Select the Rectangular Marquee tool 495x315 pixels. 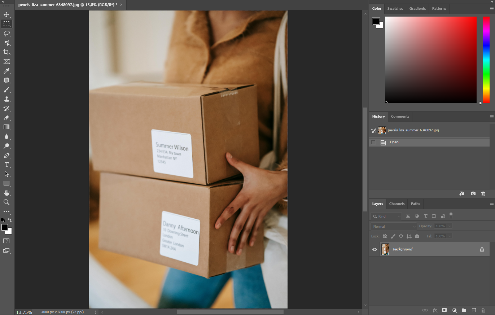6,24
